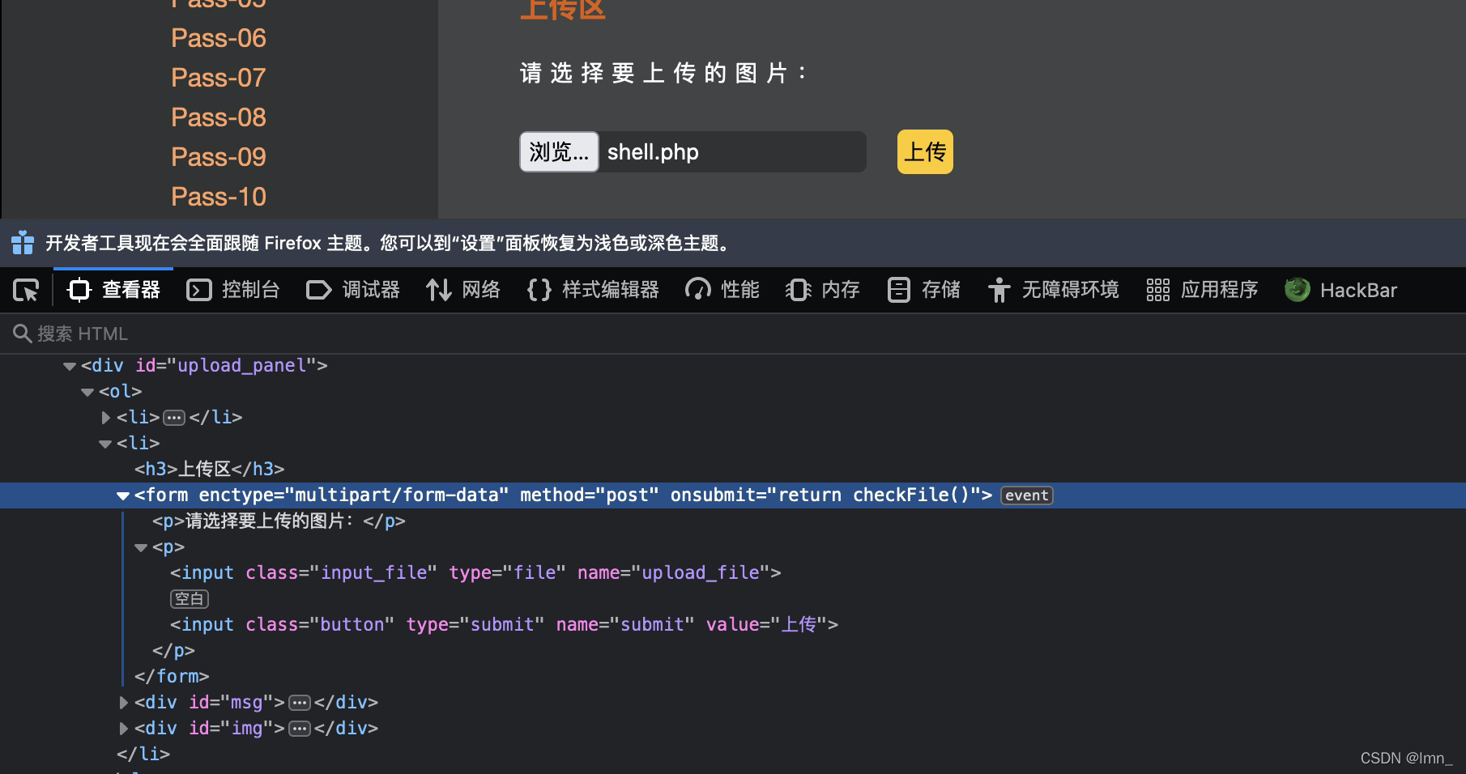Click the event badge on the form
The width and height of the screenshot is (1466, 774).
pos(1027,495)
